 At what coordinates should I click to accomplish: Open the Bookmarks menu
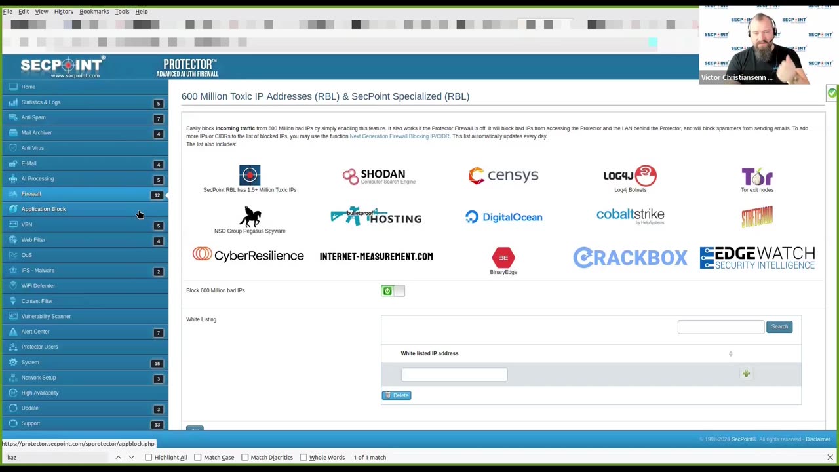click(94, 11)
